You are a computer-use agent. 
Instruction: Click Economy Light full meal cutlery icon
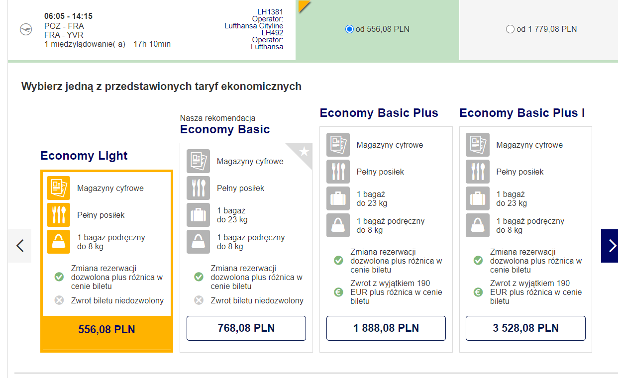pyautogui.click(x=59, y=215)
